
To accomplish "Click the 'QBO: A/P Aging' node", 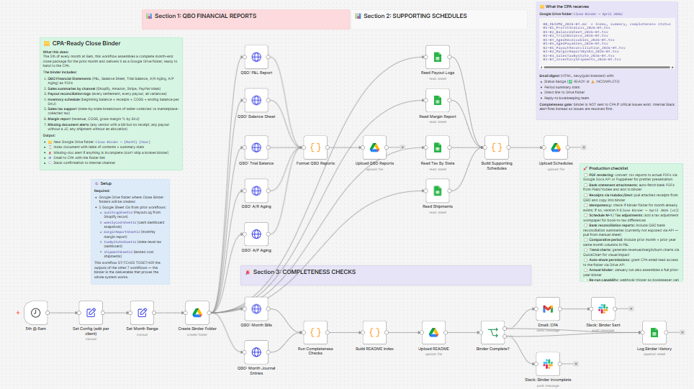I will click(256, 234).
